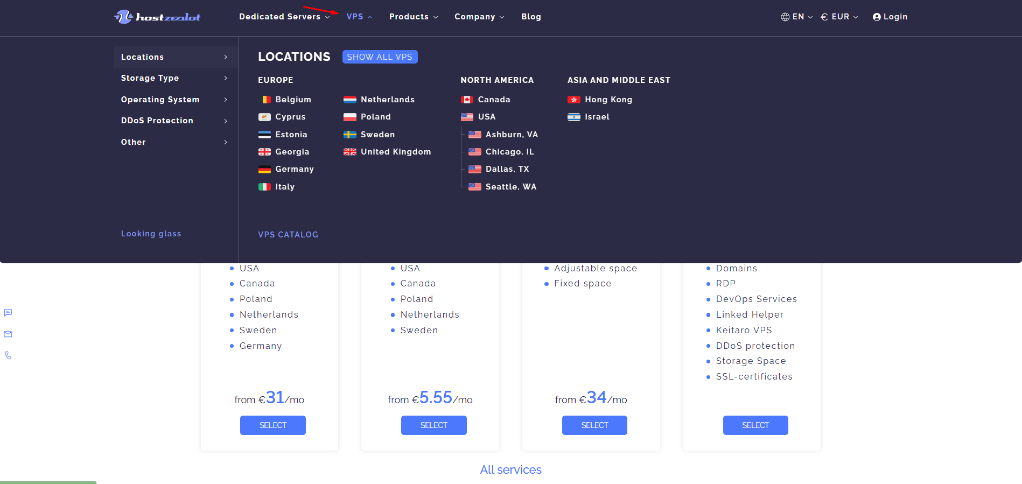Expand Operating System submenu chevron
The width and height of the screenshot is (1022, 484).
(226, 100)
